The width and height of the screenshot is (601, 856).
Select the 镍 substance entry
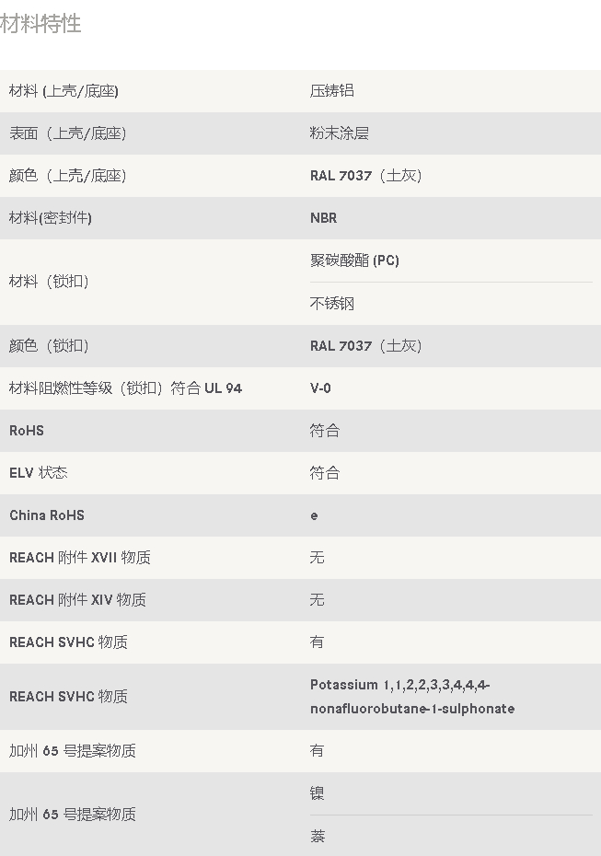tap(318, 793)
